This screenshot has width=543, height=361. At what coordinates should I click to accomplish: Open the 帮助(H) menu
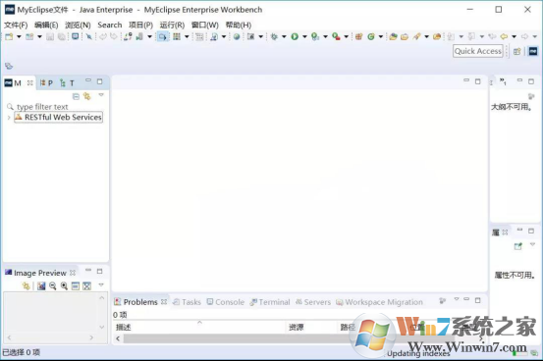point(239,25)
